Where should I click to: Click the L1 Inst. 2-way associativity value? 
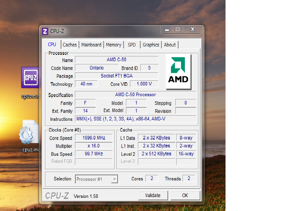click(186, 146)
